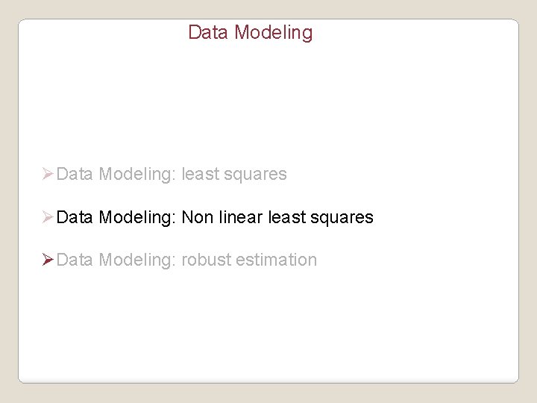
Task: Click the slide title "Data Modeling"
Action: click(x=250, y=33)
